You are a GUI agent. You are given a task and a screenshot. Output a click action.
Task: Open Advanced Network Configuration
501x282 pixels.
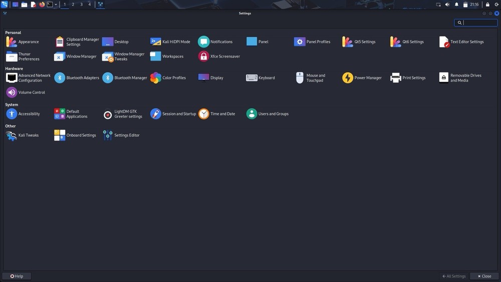[x=28, y=78]
